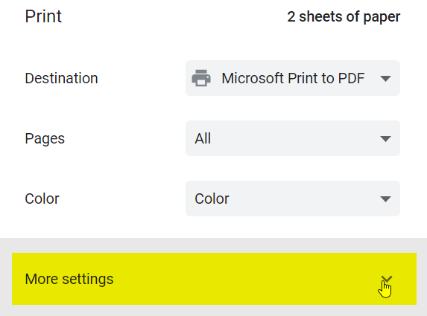Select Microsoft Print to PDF text

pyautogui.click(x=293, y=78)
